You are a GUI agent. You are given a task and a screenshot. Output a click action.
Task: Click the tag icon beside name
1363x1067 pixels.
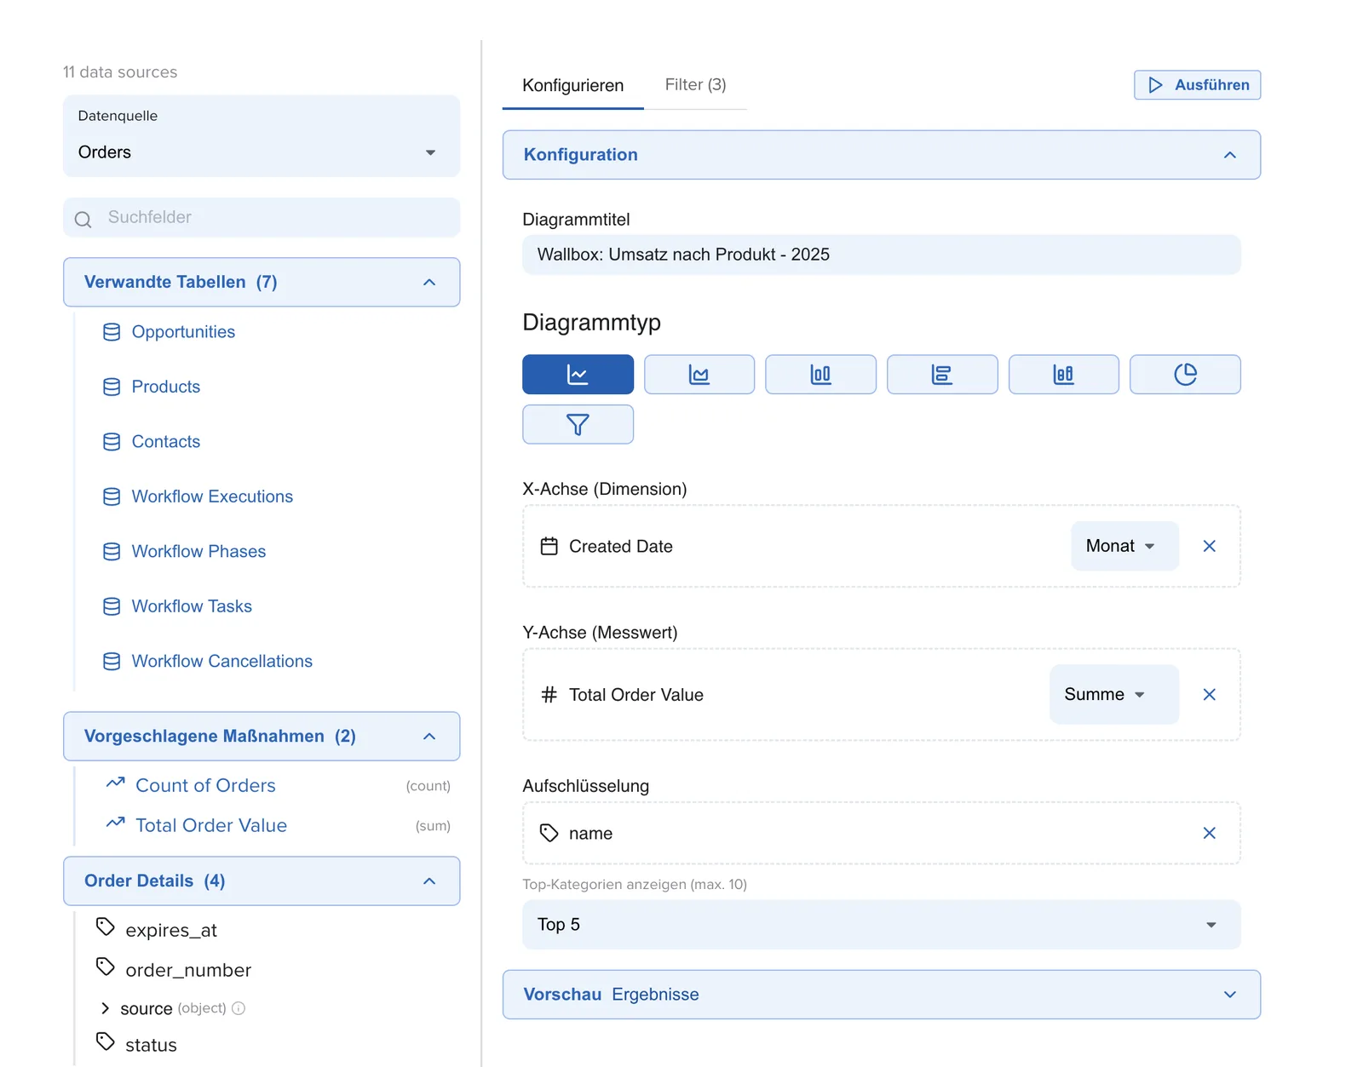point(549,833)
